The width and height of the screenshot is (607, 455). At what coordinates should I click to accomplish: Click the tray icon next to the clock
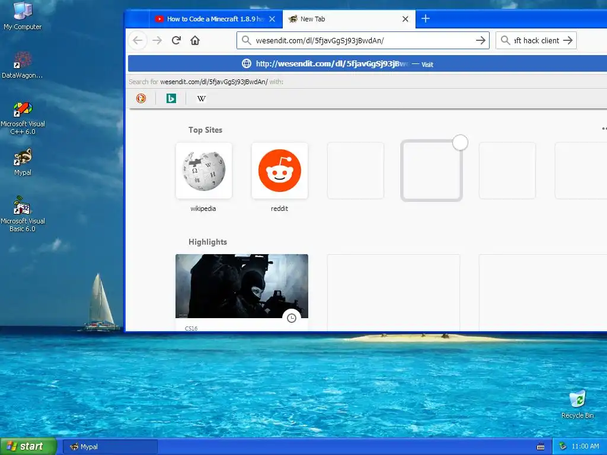[563, 447]
